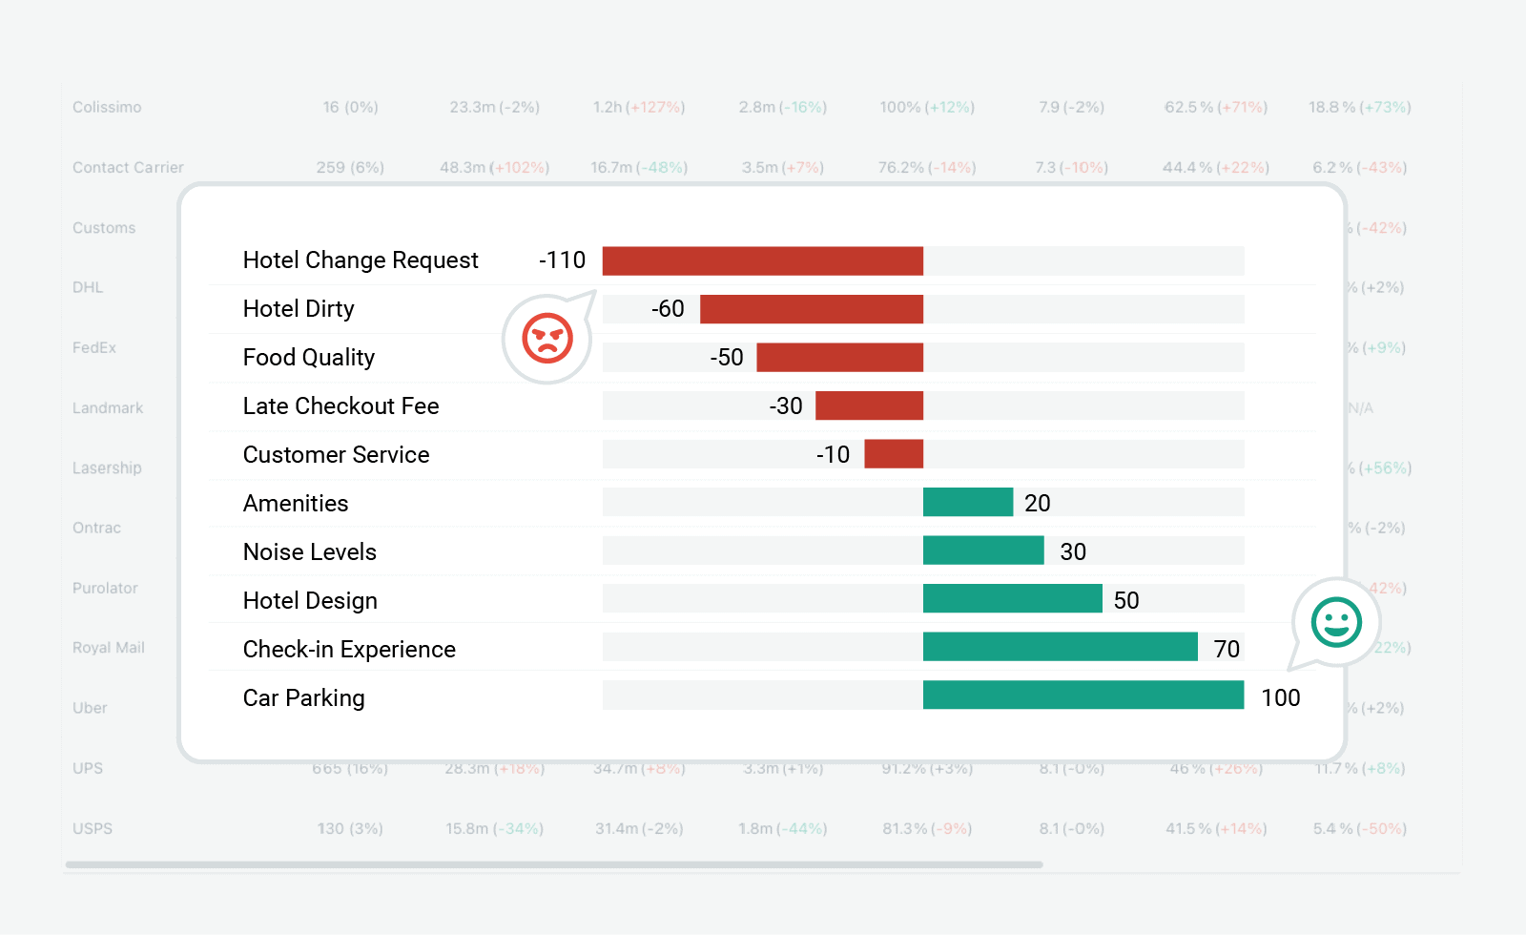Screen dimensions: 1526x935
Task: Click the horizontal scrollbar at bottom
Action: tap(553, 864)
